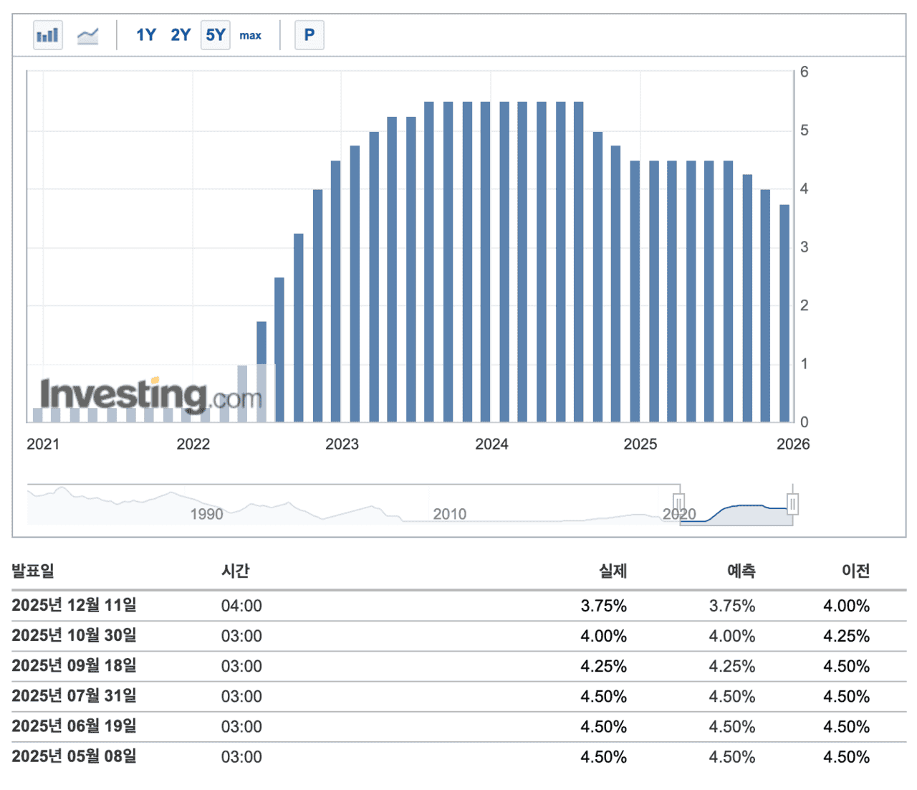Click the 발표일 column header
Image resolution: width=917 pixels, height=790 pixels.
(x=34, y=571)
